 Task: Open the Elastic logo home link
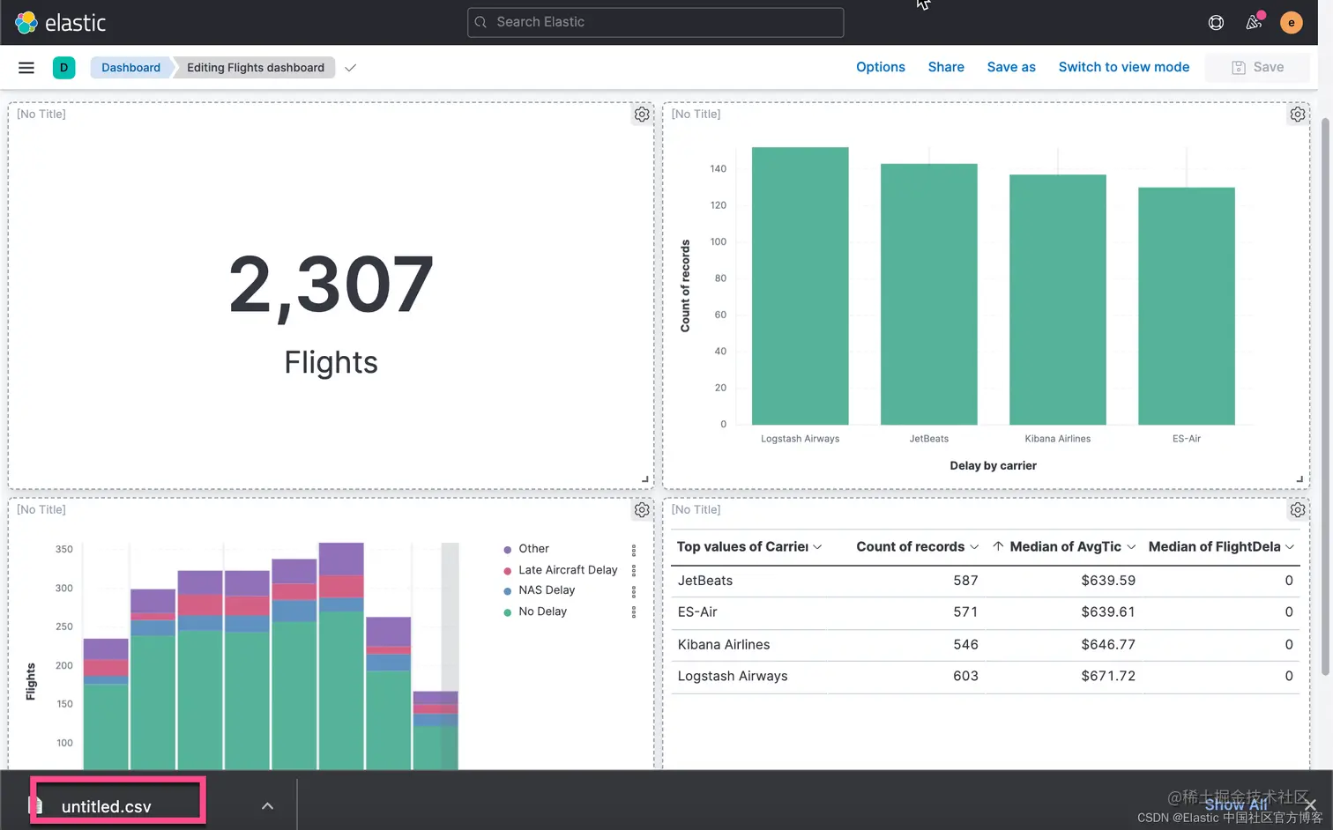pos(61,22)
